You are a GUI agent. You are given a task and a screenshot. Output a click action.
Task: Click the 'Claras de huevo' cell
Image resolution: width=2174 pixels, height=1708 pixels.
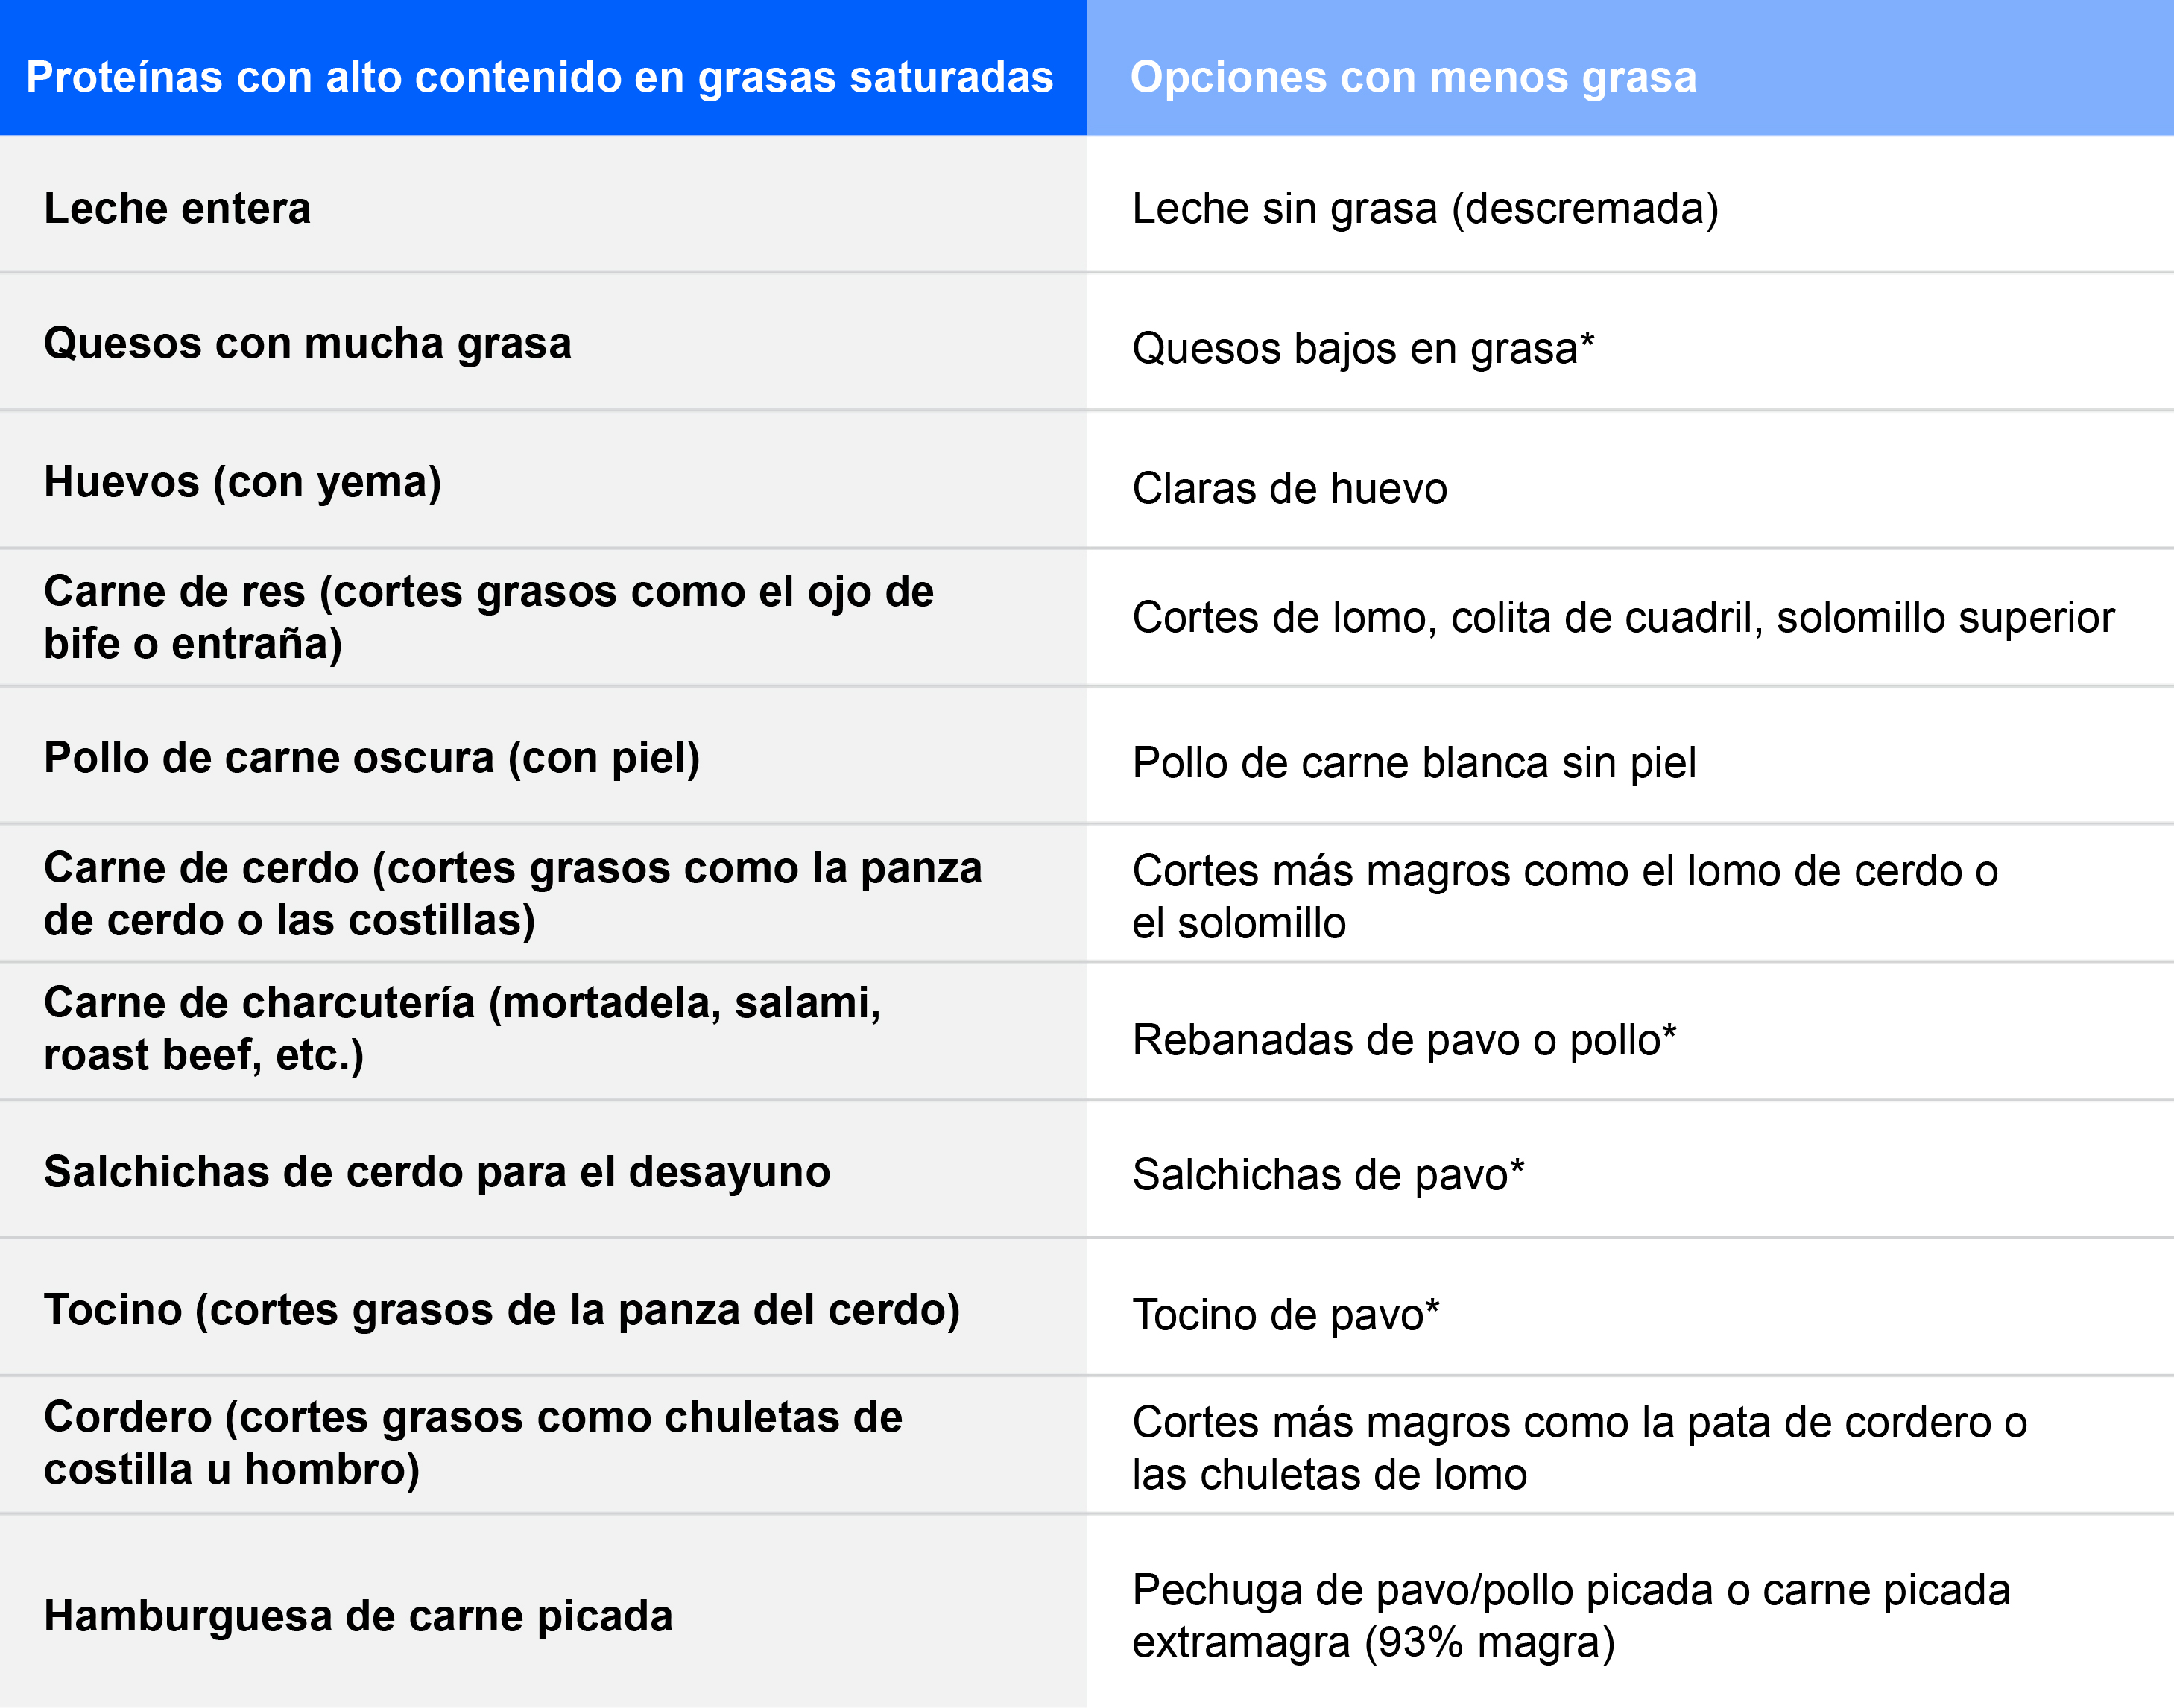(1289, 488)
